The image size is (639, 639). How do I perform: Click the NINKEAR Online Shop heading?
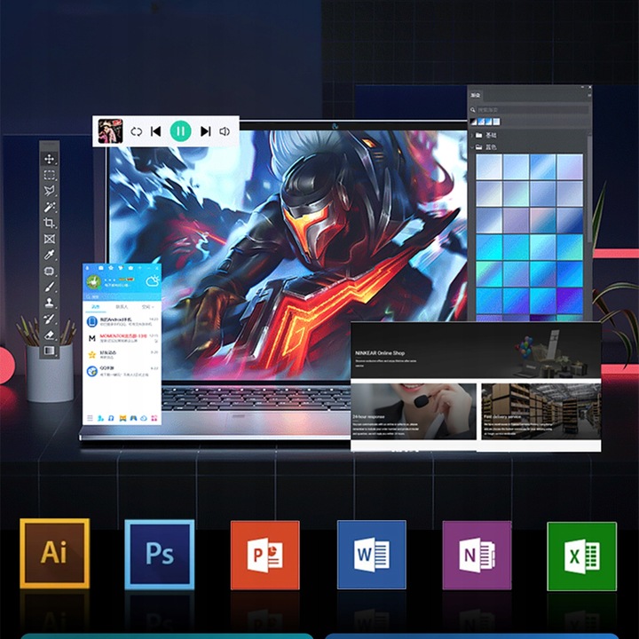coord(380,353)
